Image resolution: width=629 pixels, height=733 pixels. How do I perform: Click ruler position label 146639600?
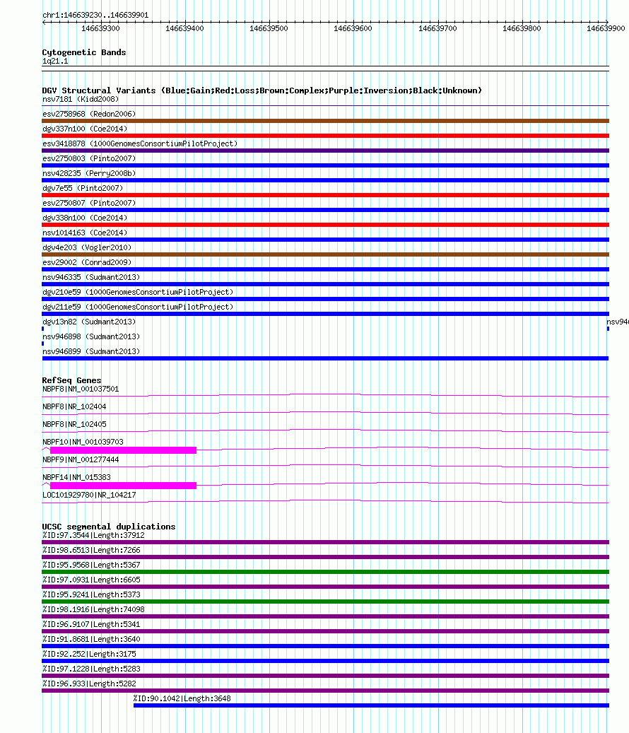pyautogui.click(x=353, y=28)
